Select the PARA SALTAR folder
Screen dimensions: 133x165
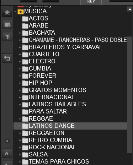[x=48, y=111]
